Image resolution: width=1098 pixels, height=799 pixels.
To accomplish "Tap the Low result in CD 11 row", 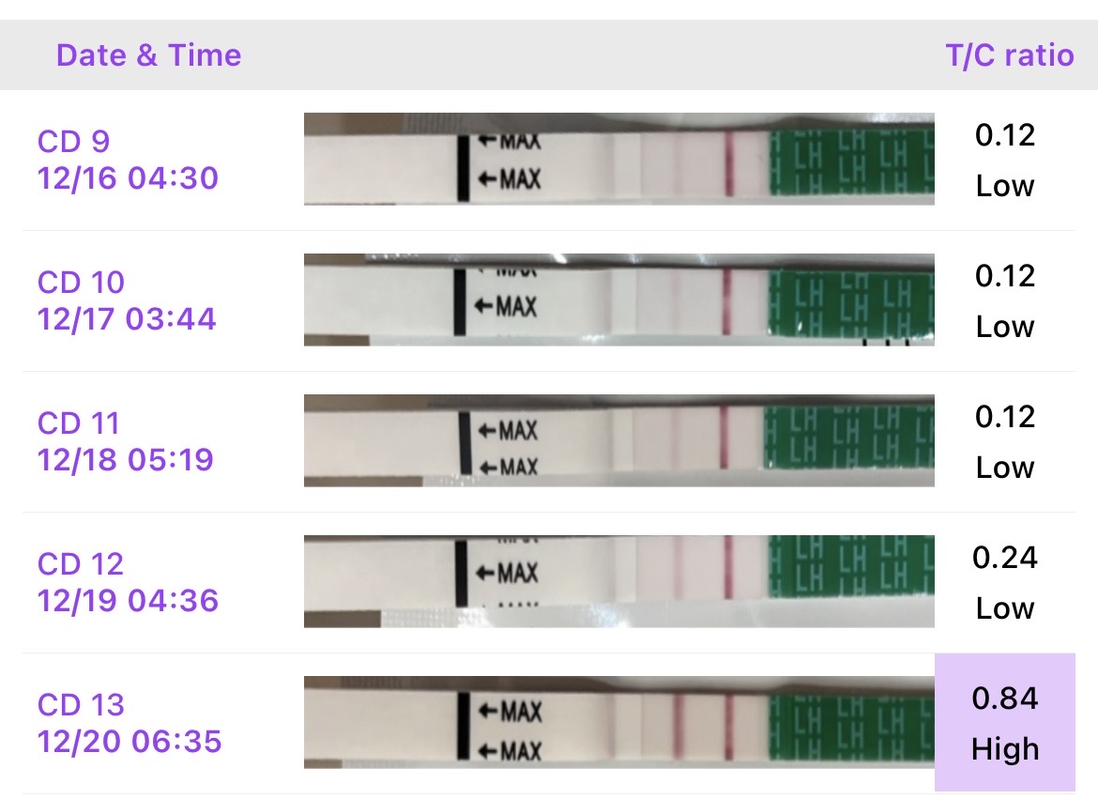I will point(1005,468).
